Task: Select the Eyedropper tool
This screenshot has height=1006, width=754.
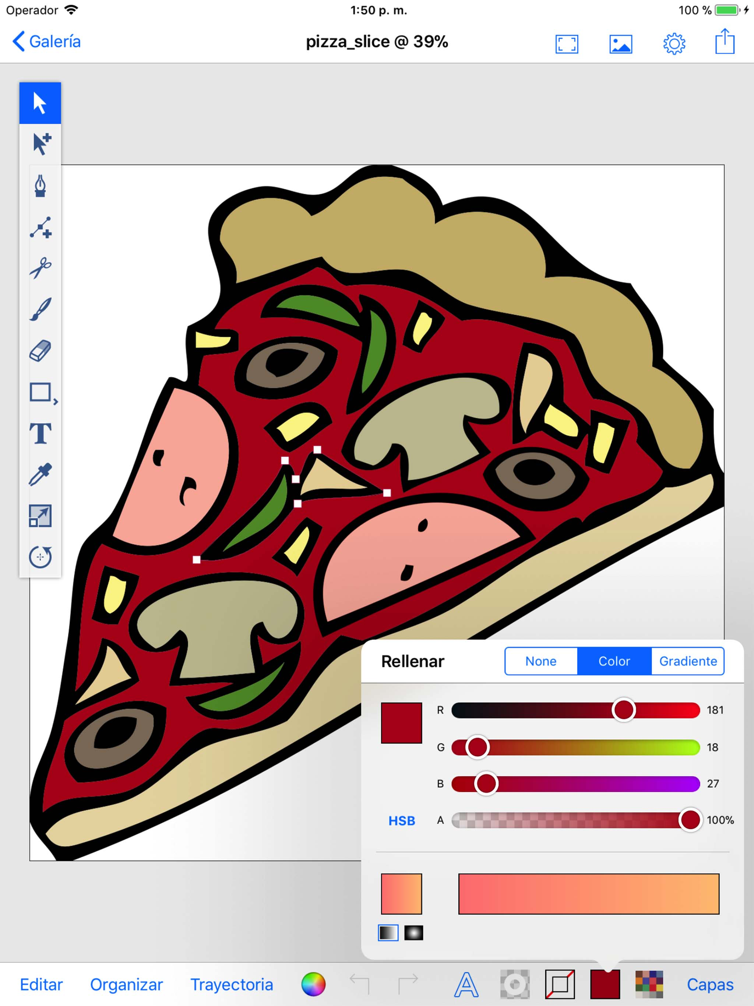Action: [x=40, y=475]
